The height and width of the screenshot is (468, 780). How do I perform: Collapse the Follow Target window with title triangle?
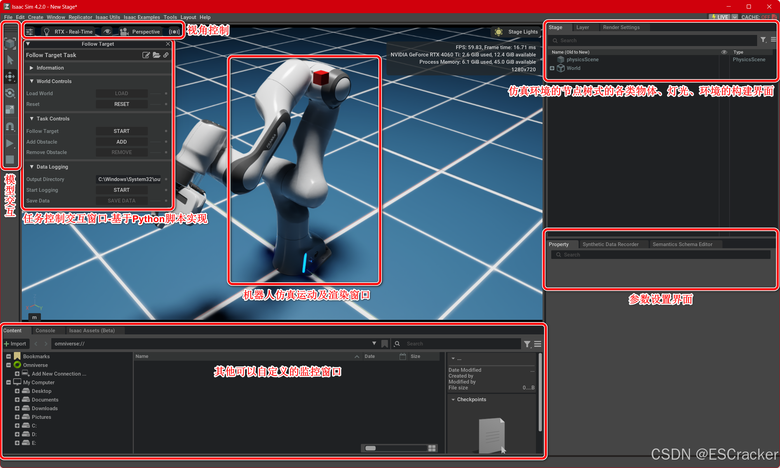coord(28,44)
